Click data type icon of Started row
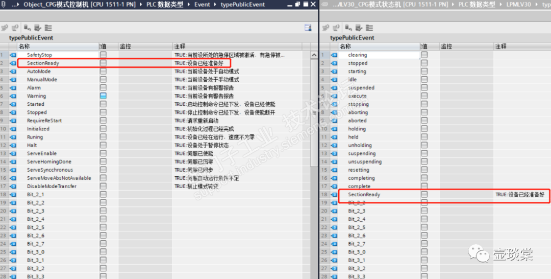The width and height of the screenshot is (551, 279). tap(13, 104)
